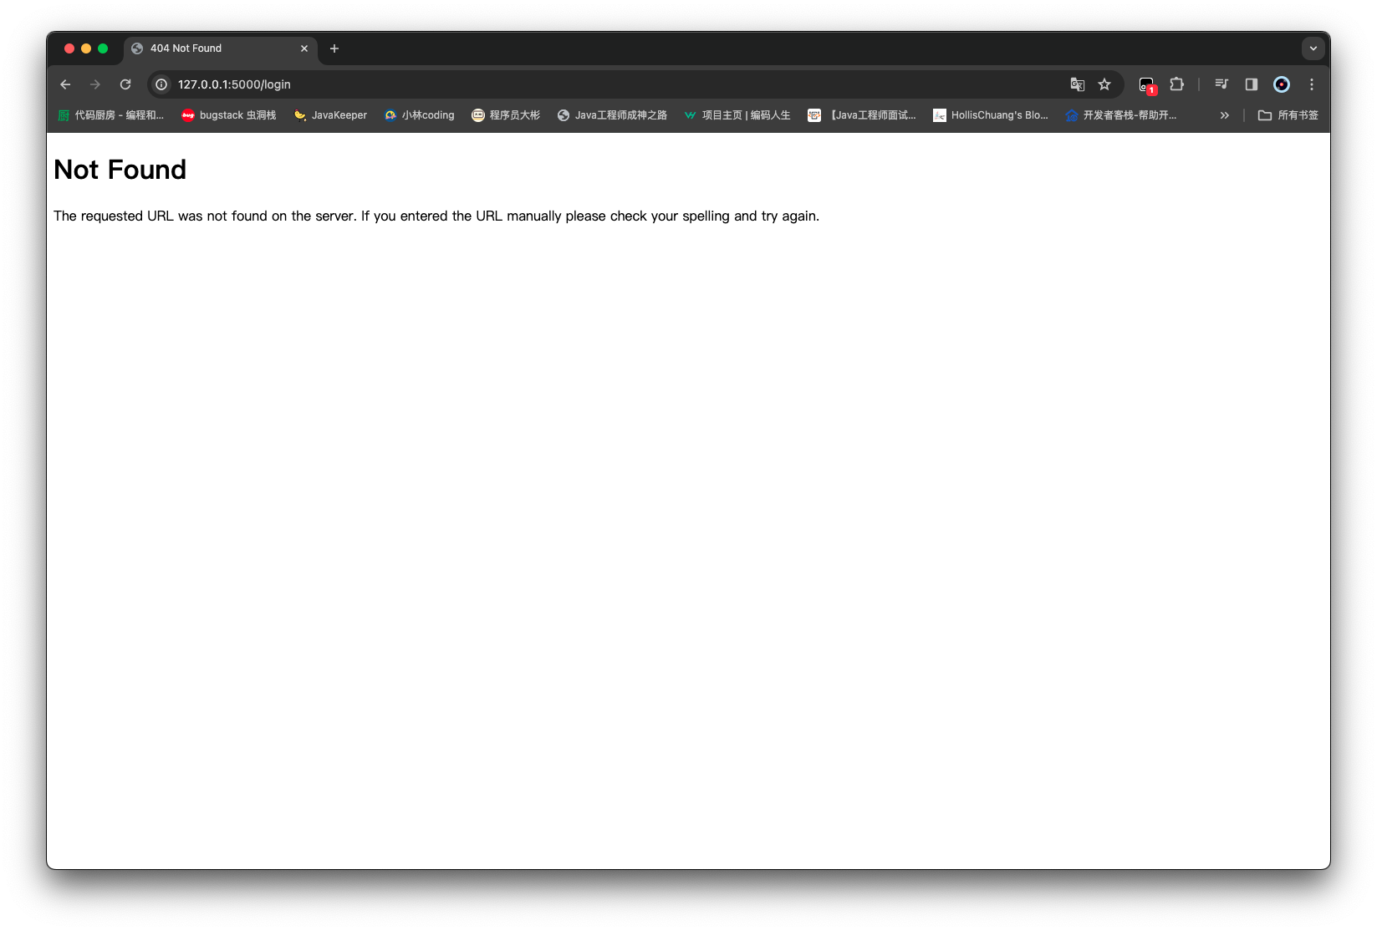Click the Not Found heading text
Viewport: 1377px width, 931px height.
point(120,170)
